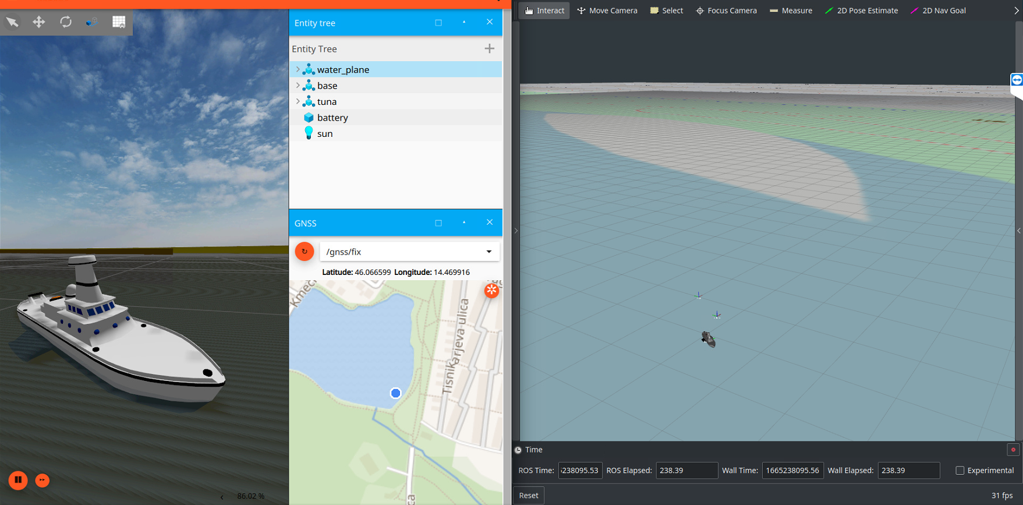Click the Latitude value 46.066599

[373, 272]
